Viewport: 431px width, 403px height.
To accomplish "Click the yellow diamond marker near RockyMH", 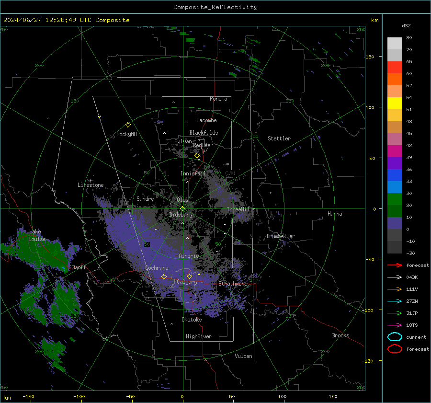I will click(x=128, y=125).
